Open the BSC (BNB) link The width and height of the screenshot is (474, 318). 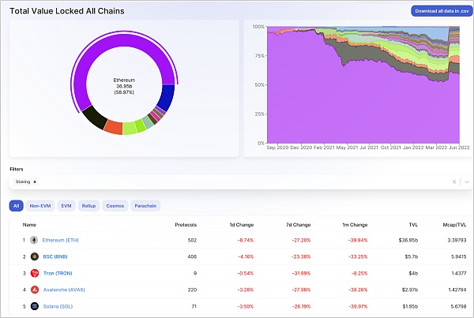(x=55, y=256)
